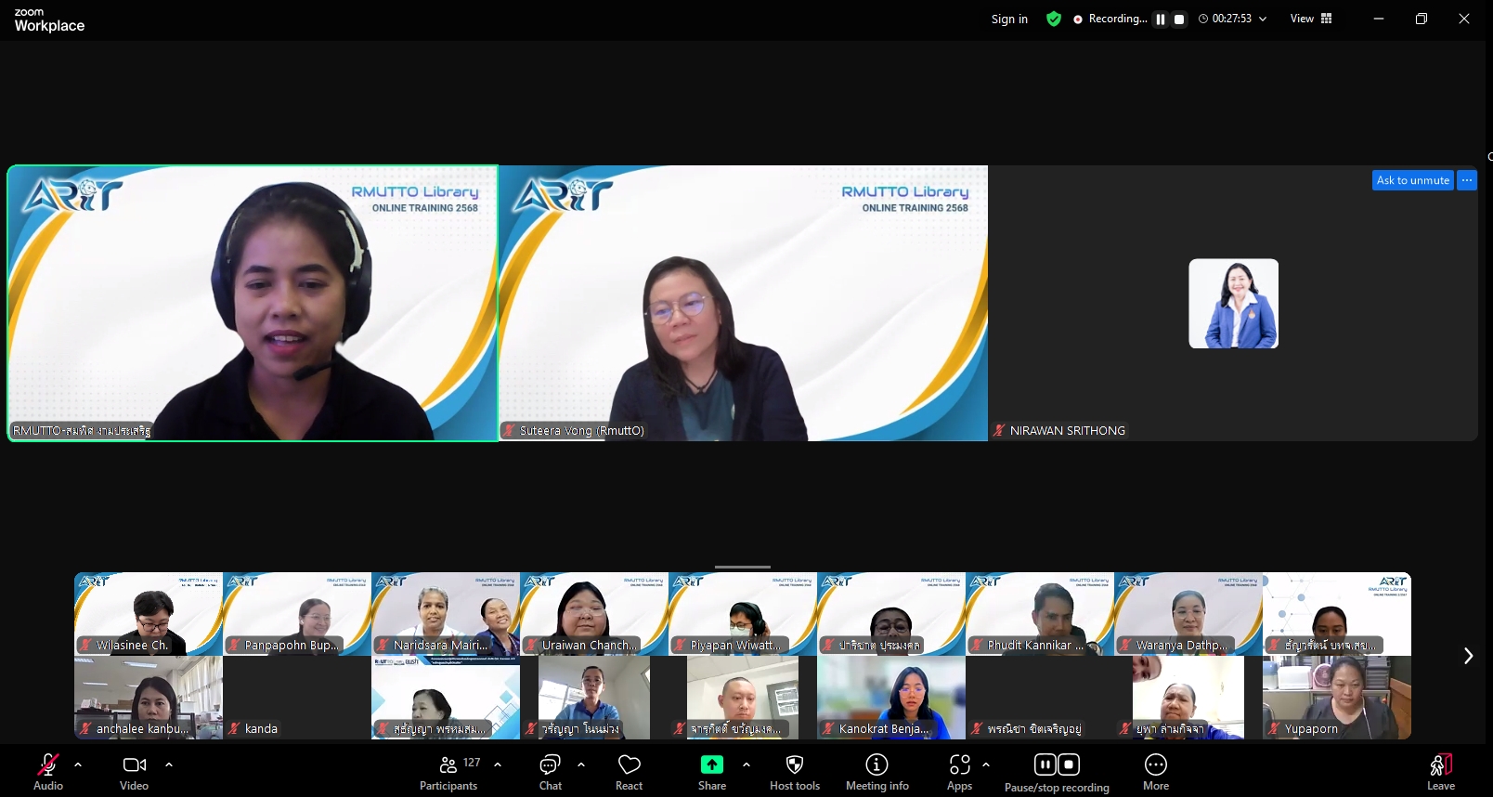Select NIRAWAN SRITHONG profile picture
1493x797 pixels.
click(1234, 304)
